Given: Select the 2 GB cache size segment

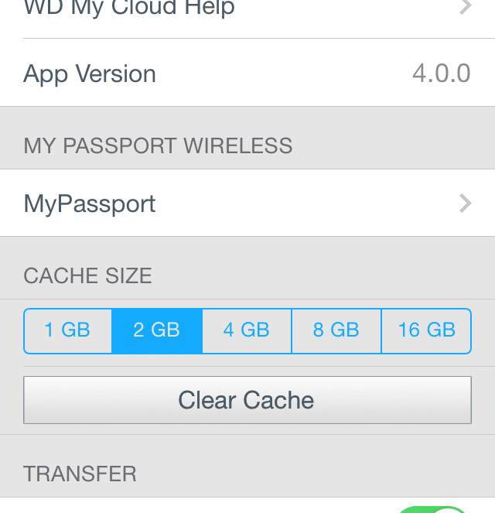Looking at the screenshot, I should 157,330.
